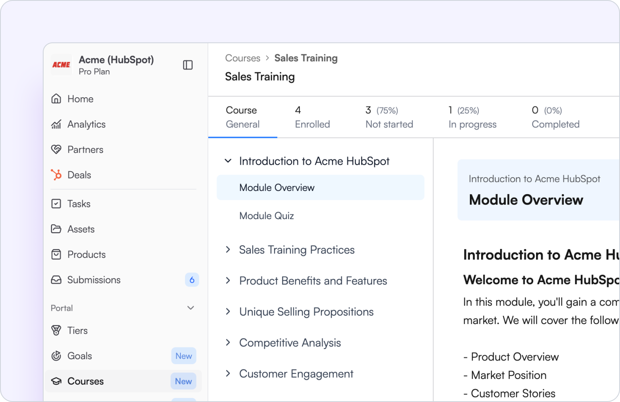
Task: Select the Analytics sidebar icon
Action: [57, 124]
